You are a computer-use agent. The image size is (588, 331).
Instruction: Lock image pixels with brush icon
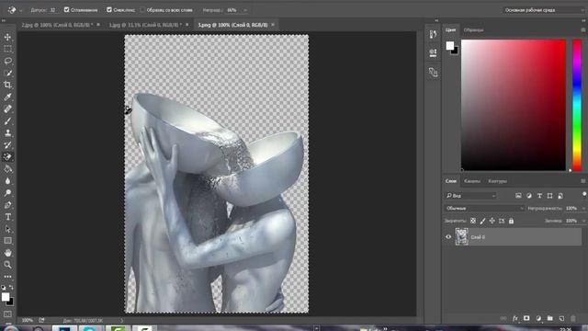pos(482,221)
